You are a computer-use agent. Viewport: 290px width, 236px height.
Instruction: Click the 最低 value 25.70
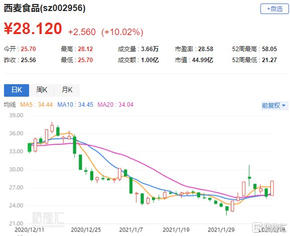coord(85,60)
